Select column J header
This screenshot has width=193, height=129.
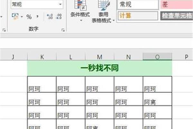pos(13,57)
